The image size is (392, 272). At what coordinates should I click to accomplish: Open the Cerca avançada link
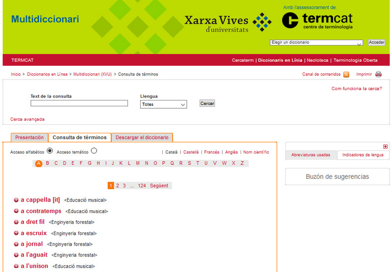(27, 119)
